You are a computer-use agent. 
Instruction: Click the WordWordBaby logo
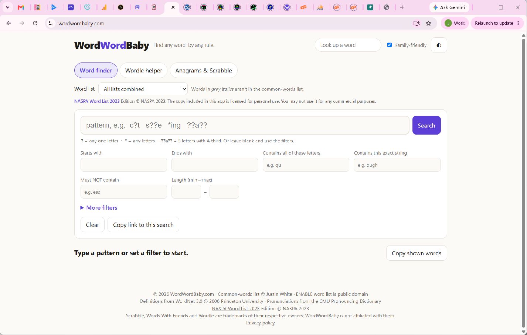coord(112,45)
